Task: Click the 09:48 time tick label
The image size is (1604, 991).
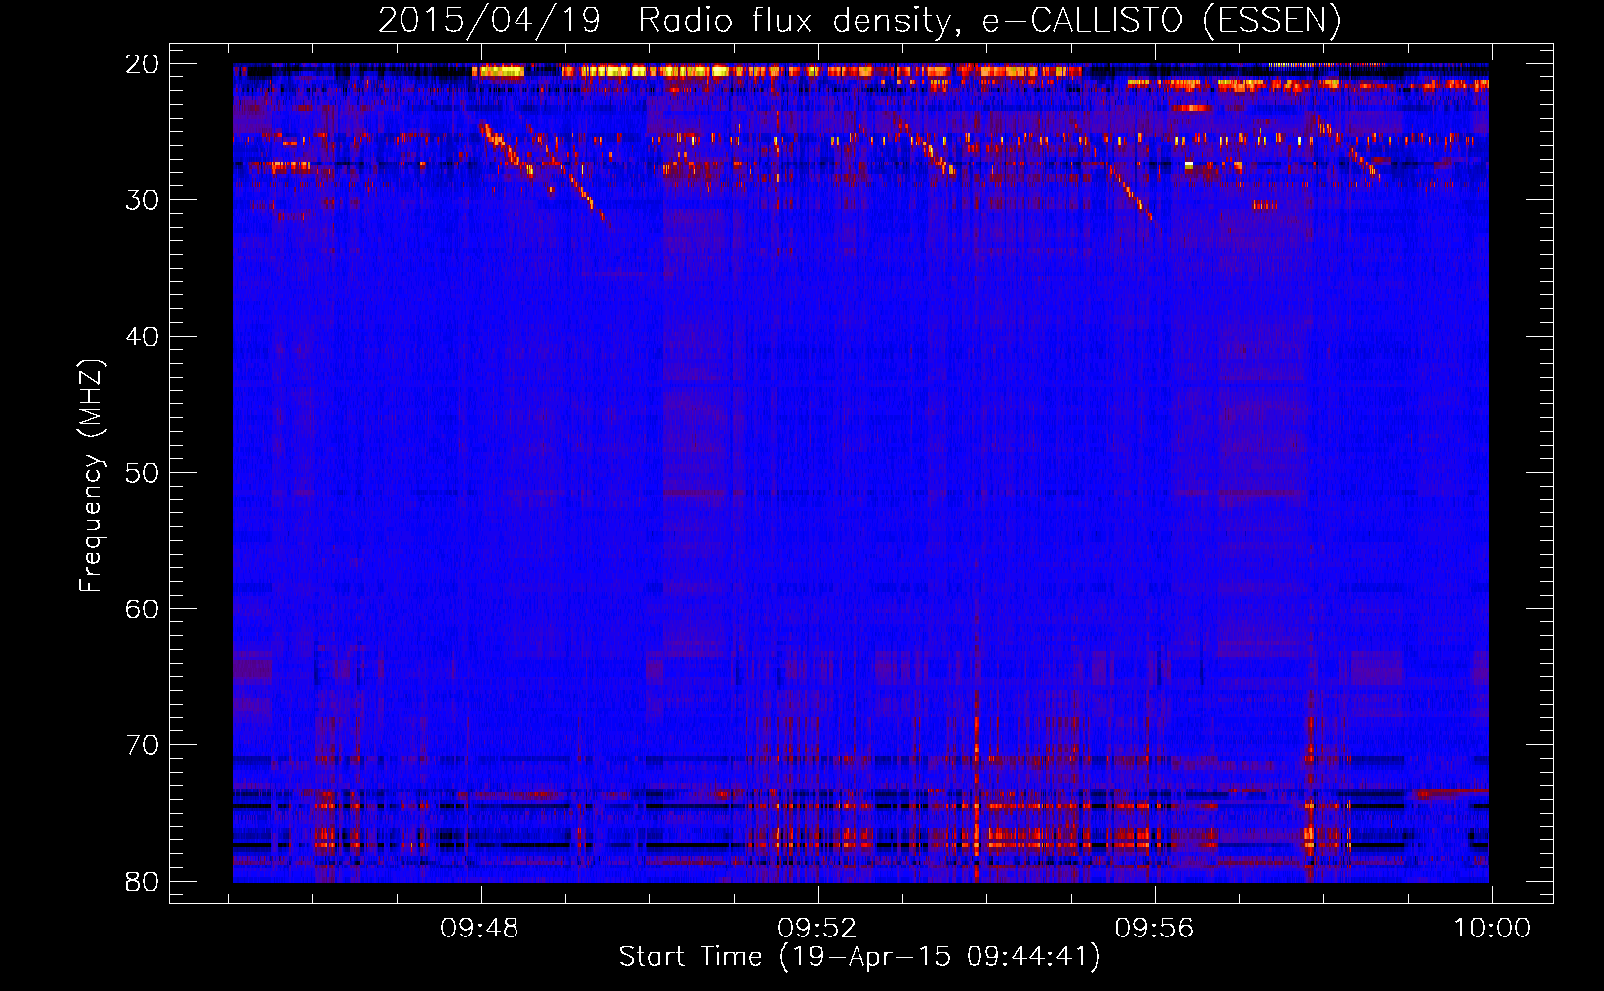Action: [x=480, y=929]
